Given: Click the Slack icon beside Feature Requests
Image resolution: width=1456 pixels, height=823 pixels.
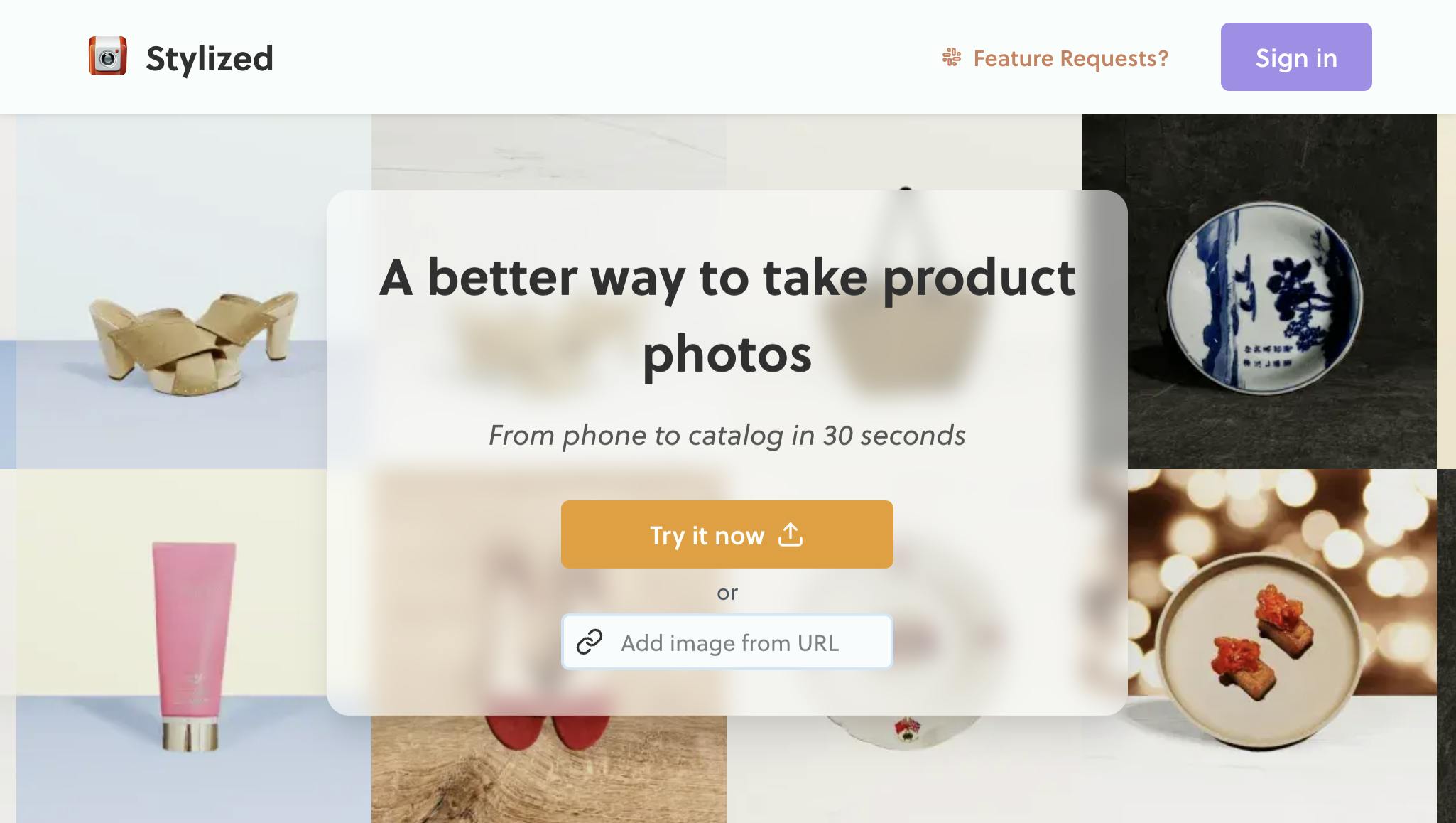Looking at the screenshot, I should click(952, 58).
